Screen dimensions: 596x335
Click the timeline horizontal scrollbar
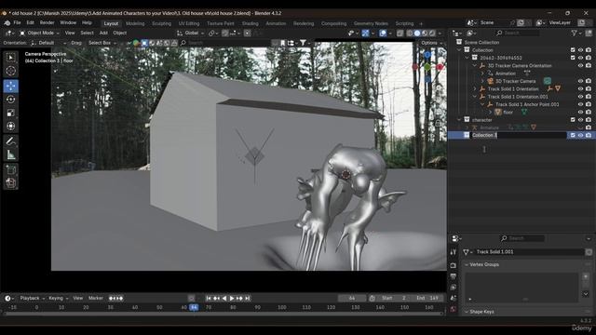223,314
